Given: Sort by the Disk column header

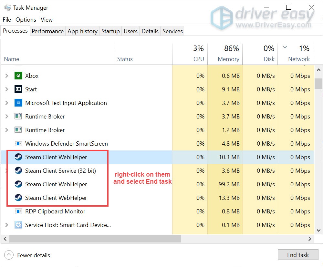Looking at the screenshot, I should coord(260,54).
